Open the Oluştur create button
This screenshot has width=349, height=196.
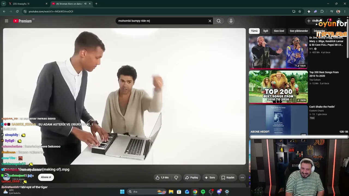pos(314,21)
